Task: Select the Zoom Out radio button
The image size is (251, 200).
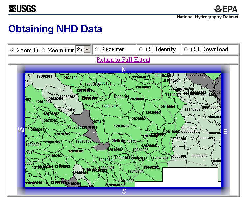Action: coord(43,50)
